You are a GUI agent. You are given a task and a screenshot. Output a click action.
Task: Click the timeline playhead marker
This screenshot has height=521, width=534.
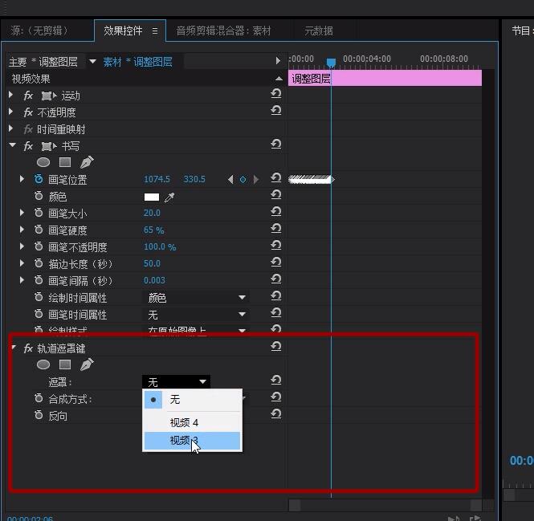pyautogui.click(x=331, y=63)
